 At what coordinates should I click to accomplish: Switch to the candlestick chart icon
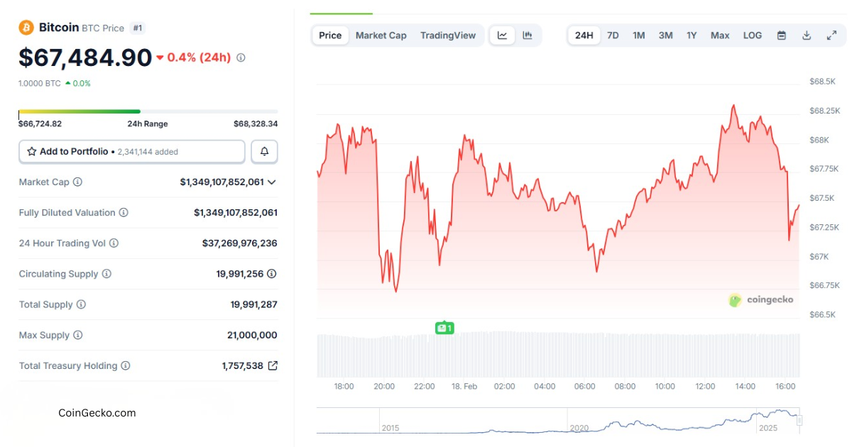(x=527, y=34)
